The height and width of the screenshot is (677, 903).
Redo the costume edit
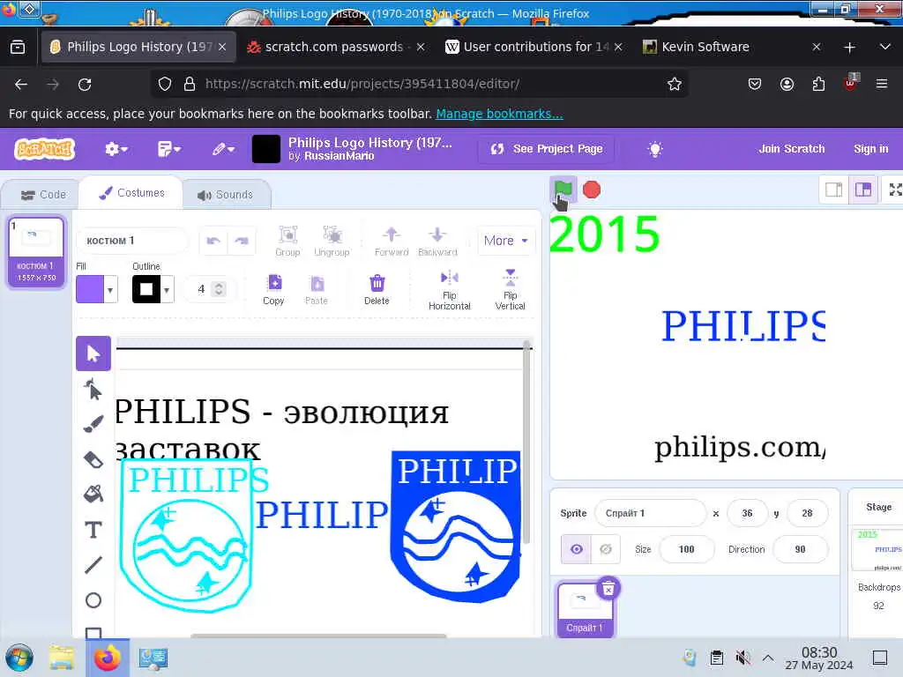point(242,241)
